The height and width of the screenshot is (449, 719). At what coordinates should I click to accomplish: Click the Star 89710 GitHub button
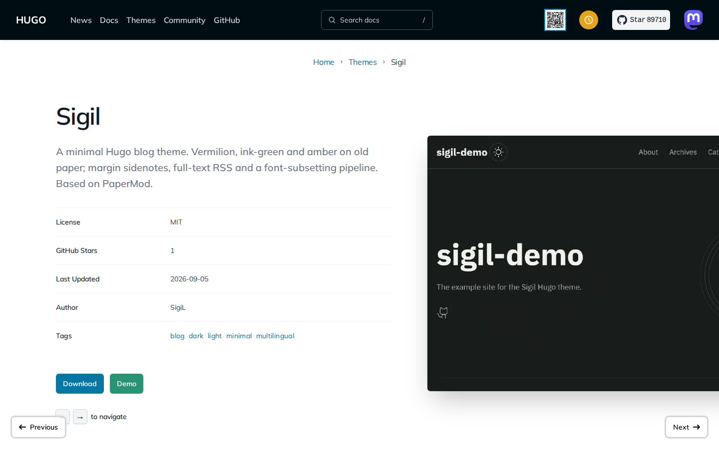[641, 20]
